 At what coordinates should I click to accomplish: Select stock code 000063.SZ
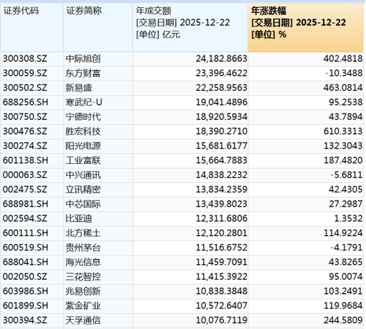tap(25, 174)
